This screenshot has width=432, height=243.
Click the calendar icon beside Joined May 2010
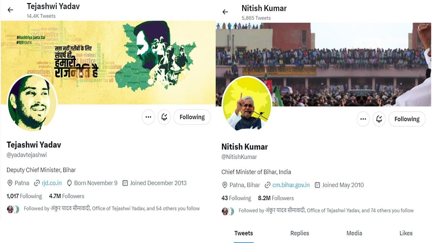click(317, 185)
